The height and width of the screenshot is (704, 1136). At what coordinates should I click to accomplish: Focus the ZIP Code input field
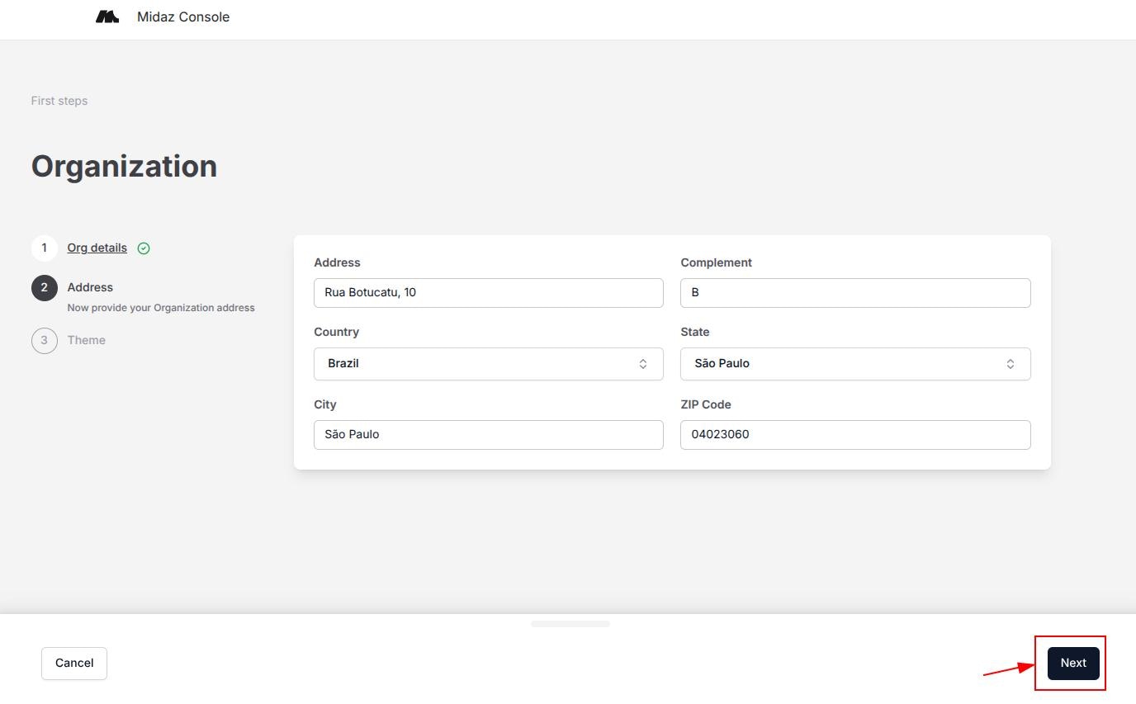(x=855, y=435)
